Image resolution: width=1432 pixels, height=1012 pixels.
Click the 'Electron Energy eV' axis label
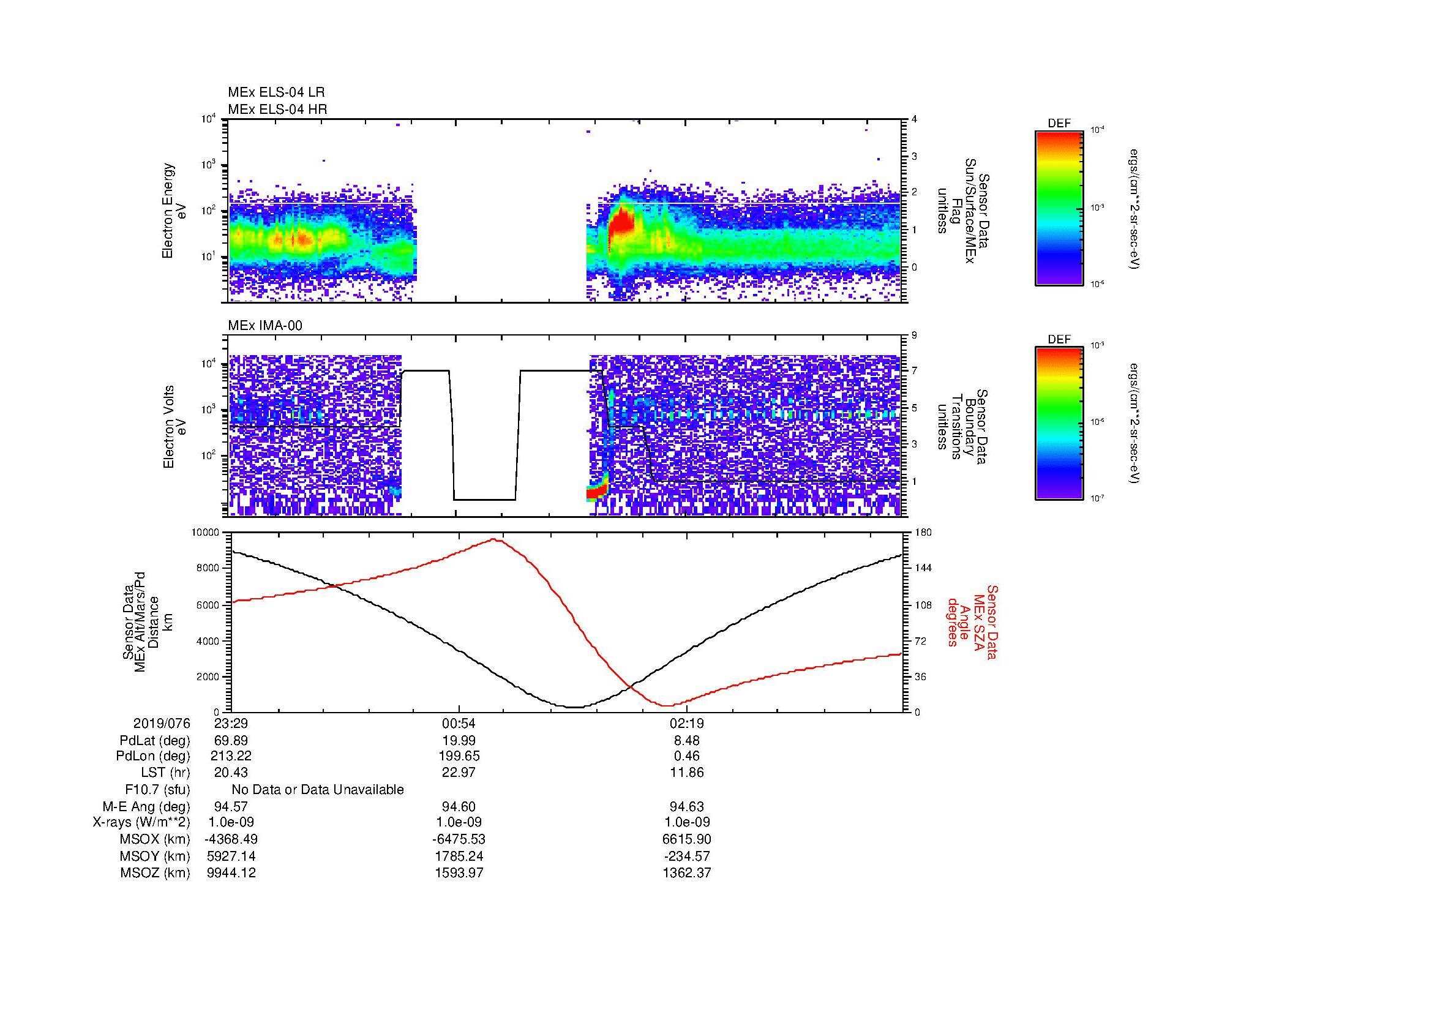pos(174,211)
